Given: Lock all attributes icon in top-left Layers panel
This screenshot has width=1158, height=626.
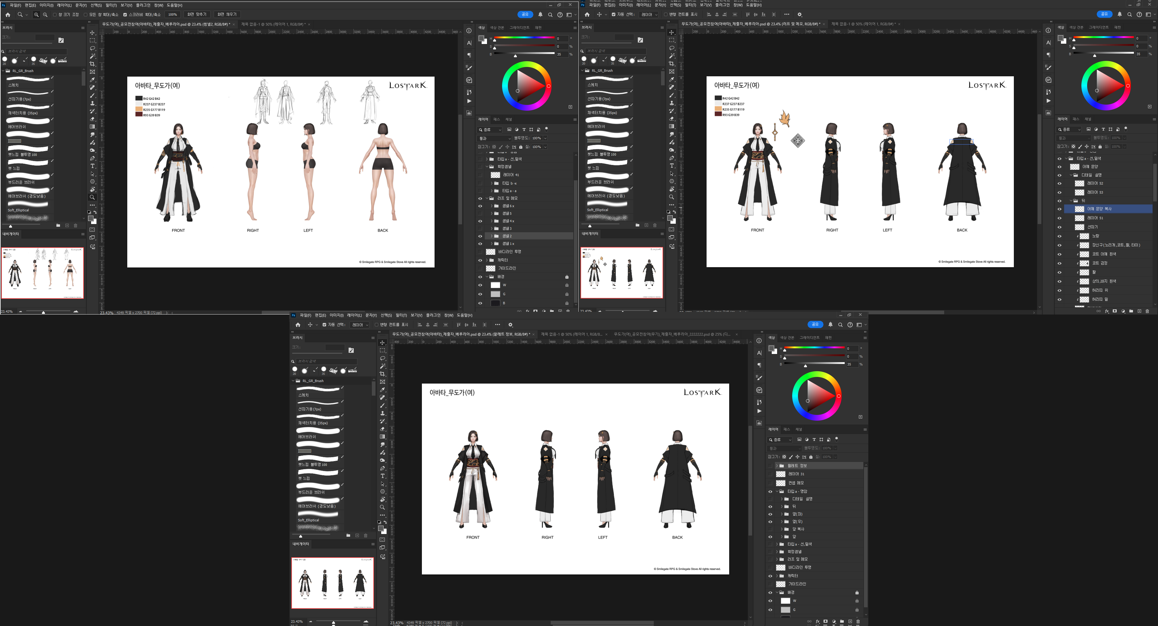Looking at the screenshot, I should point(521,147).
